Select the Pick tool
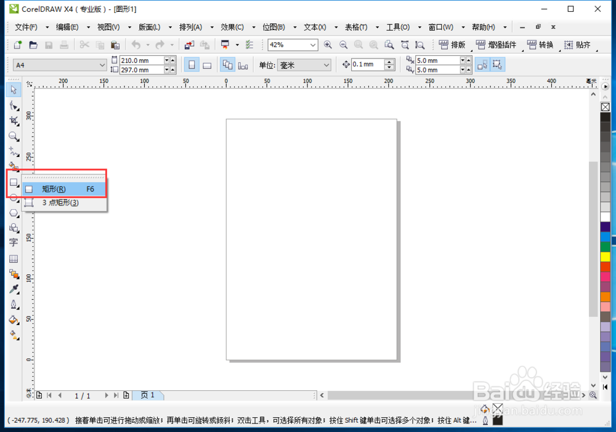 click(14, 89)
